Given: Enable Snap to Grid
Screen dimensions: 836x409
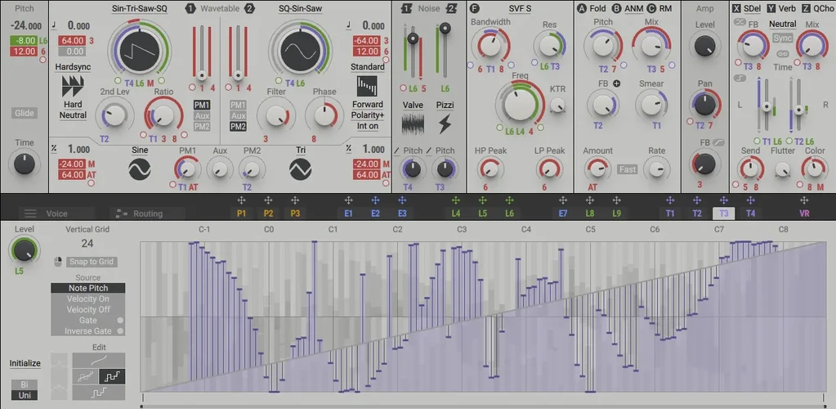Looking at the screenshot, I should [91, 262].
